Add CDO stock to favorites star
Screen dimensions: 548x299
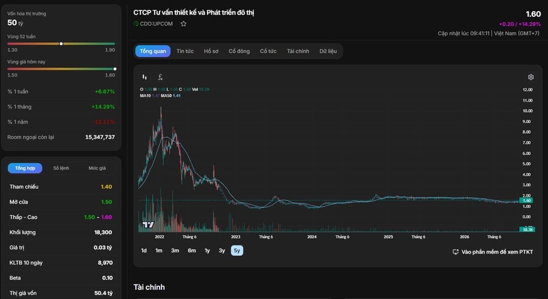click(x=183, y=24)
